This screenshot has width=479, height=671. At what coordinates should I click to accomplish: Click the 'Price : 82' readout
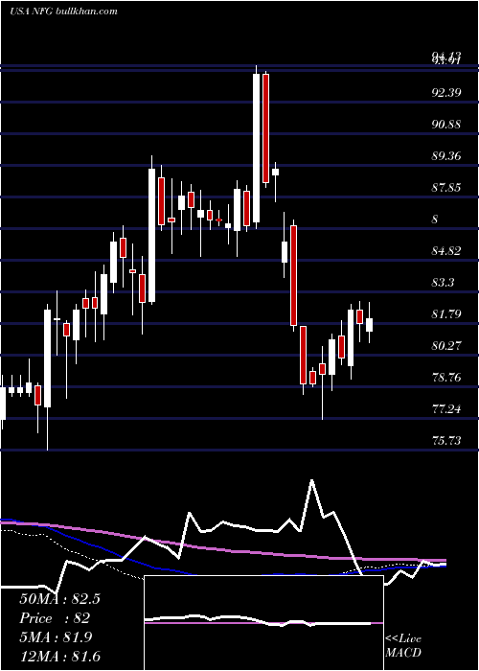[x=55, y=618]
